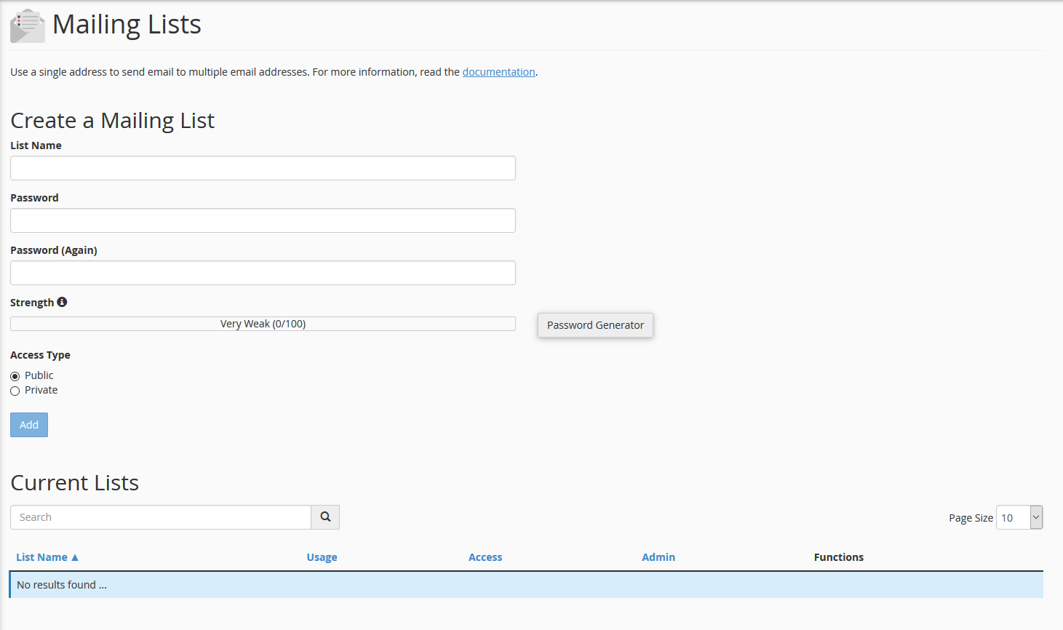This screenshot has width=1063, height=630.
Task: Expand the Page Size dropdown
Action: click(x=1019, y=517)
